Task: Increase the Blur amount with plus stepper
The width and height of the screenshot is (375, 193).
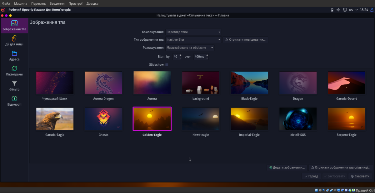Action: tap(181, 55)
